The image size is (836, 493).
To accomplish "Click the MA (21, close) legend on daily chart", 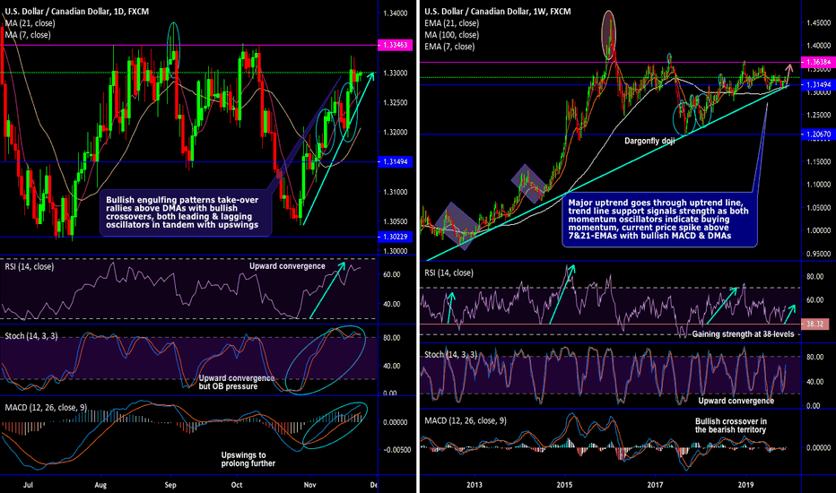I will [29, 23].
